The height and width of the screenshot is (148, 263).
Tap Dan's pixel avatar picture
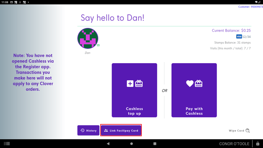point(88,38)
